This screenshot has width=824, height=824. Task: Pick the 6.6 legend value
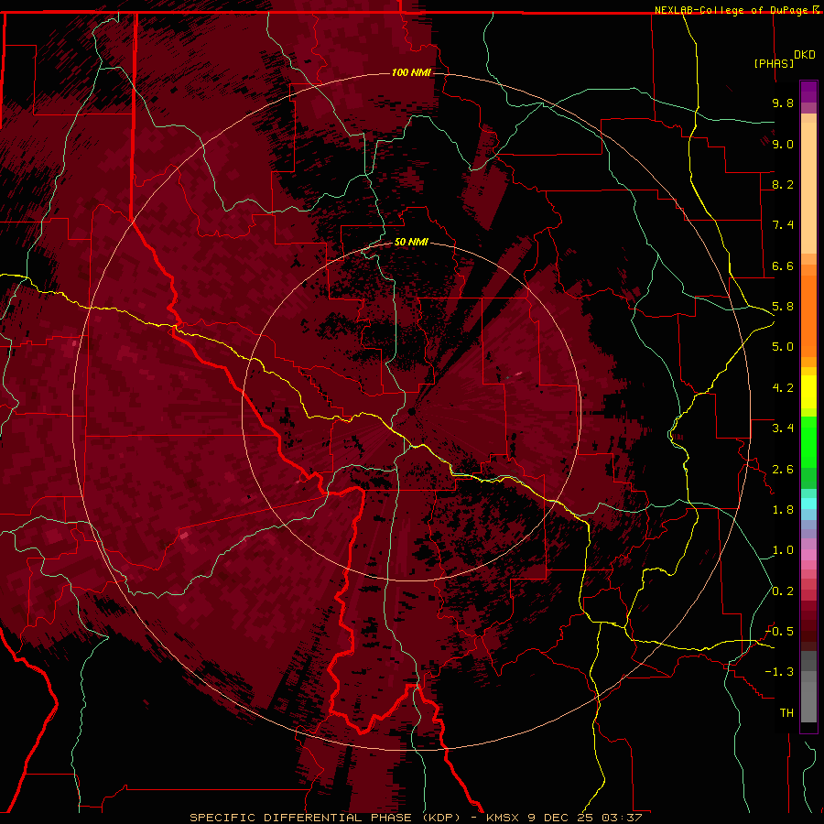pyautogui.click(x=783, y=266)
